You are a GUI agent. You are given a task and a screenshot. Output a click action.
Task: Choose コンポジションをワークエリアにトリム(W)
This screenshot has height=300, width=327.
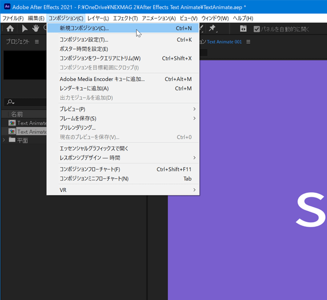click(123, 58)
